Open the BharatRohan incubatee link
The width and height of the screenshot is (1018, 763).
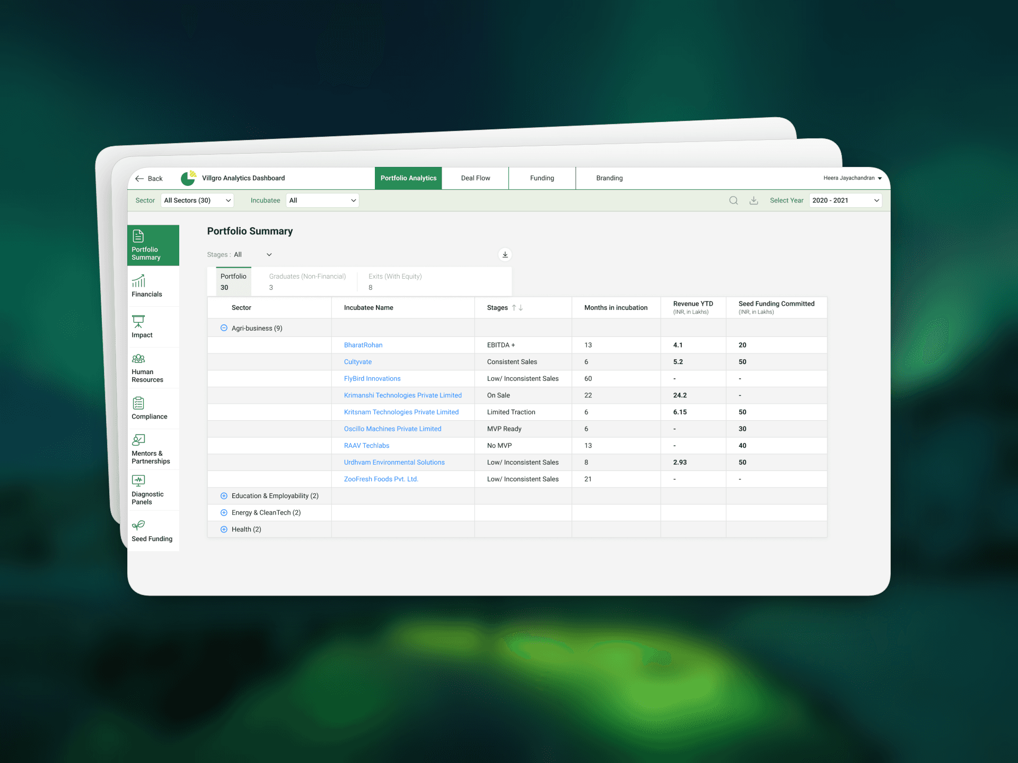coord(363,345)
